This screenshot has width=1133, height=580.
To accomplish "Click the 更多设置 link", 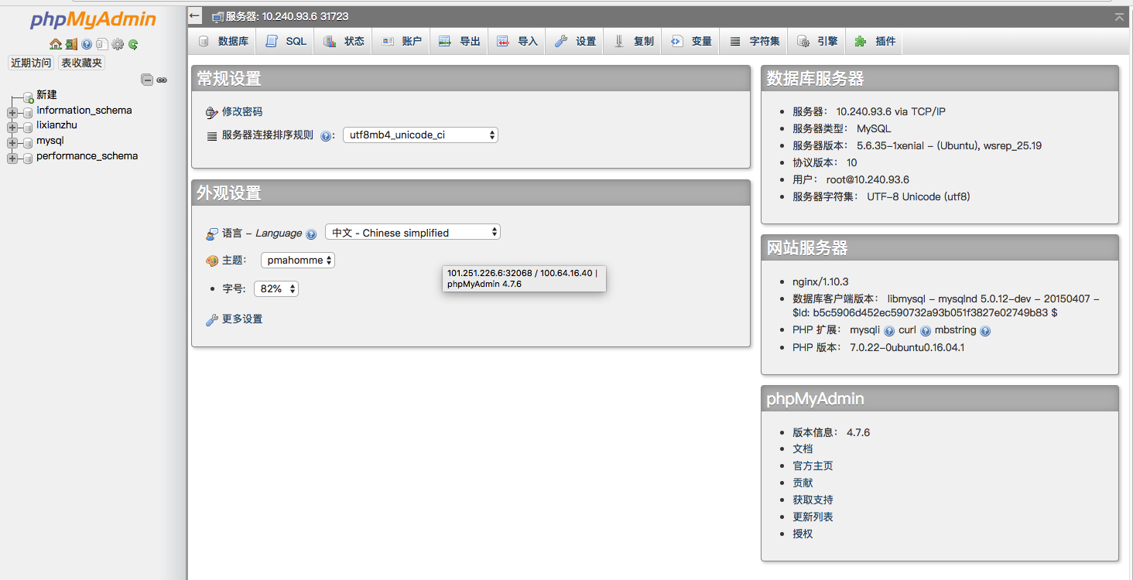I will [242, 319].
